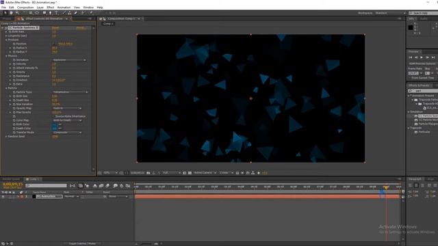Open the Effect menu
The height and width of the screenshot is (246, 438).
50,8
